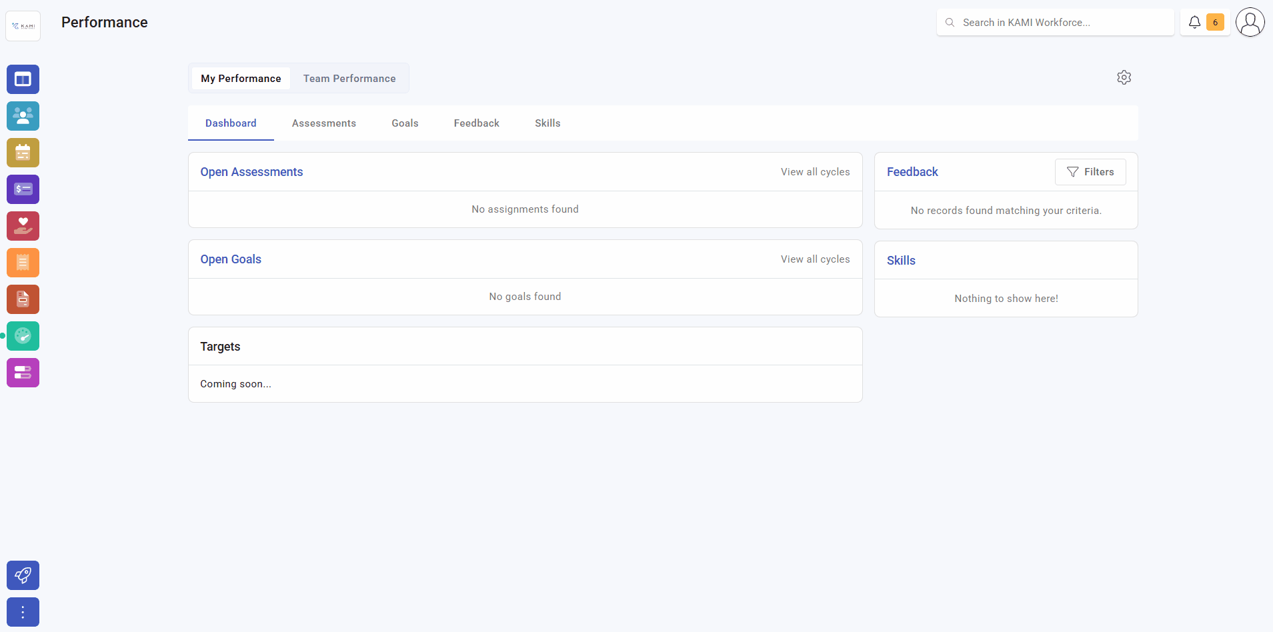Click the Feedback card heading
Screen dimensions: 1273x632
pos(912,172)
